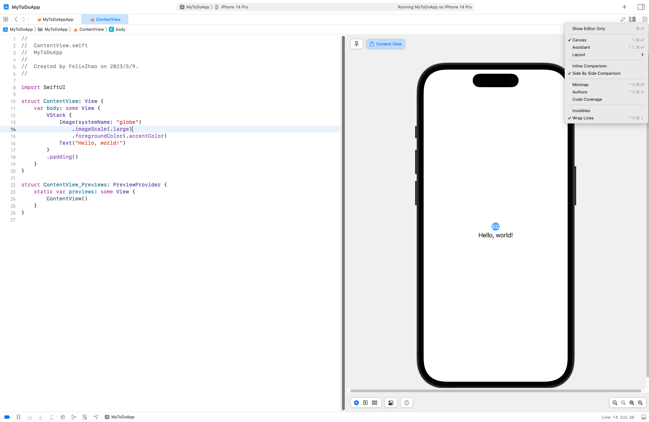Uncheck Canvas in editor options menu
Image resolution: width=649 pixels, height=422 pixels.
click(579, 40)
